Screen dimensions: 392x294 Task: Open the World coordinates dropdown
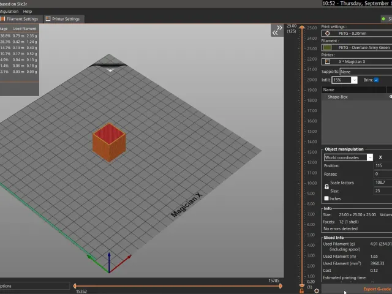[349, 157]
